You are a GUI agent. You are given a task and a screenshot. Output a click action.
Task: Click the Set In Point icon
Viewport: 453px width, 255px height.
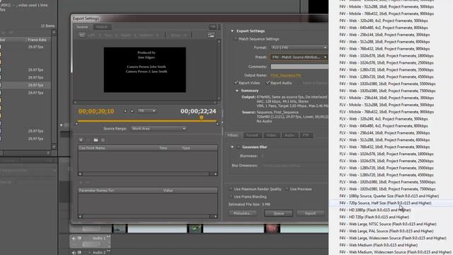tap(125, 110)
